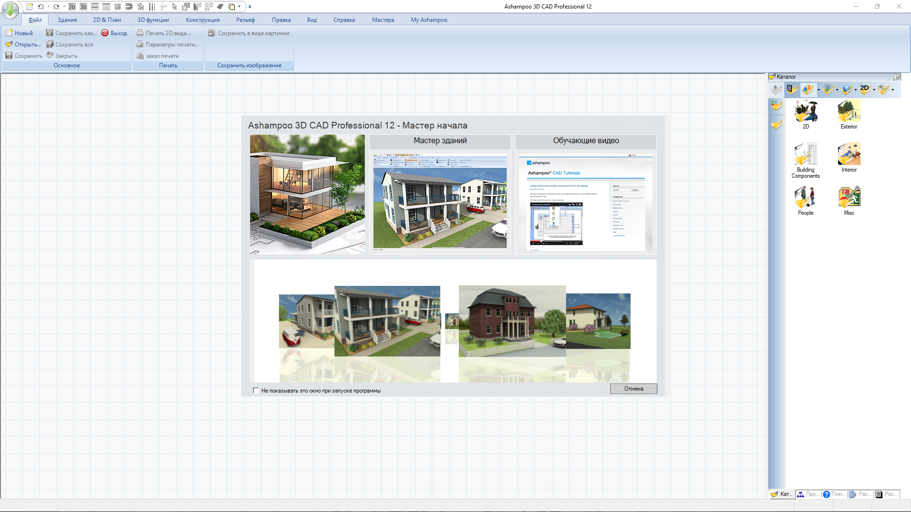
Task: Open the Конструкция ribbon tab
Action: (x=203, y=20)
